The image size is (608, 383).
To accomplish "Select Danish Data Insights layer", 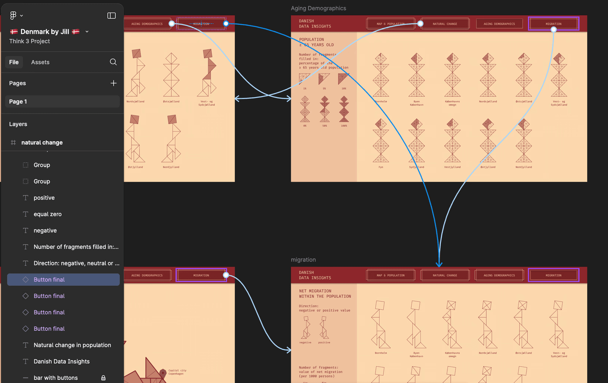I will 63,362.
